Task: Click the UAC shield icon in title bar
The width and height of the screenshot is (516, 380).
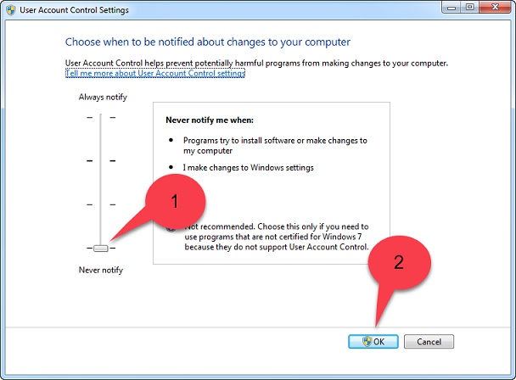Action: (11, 10)
